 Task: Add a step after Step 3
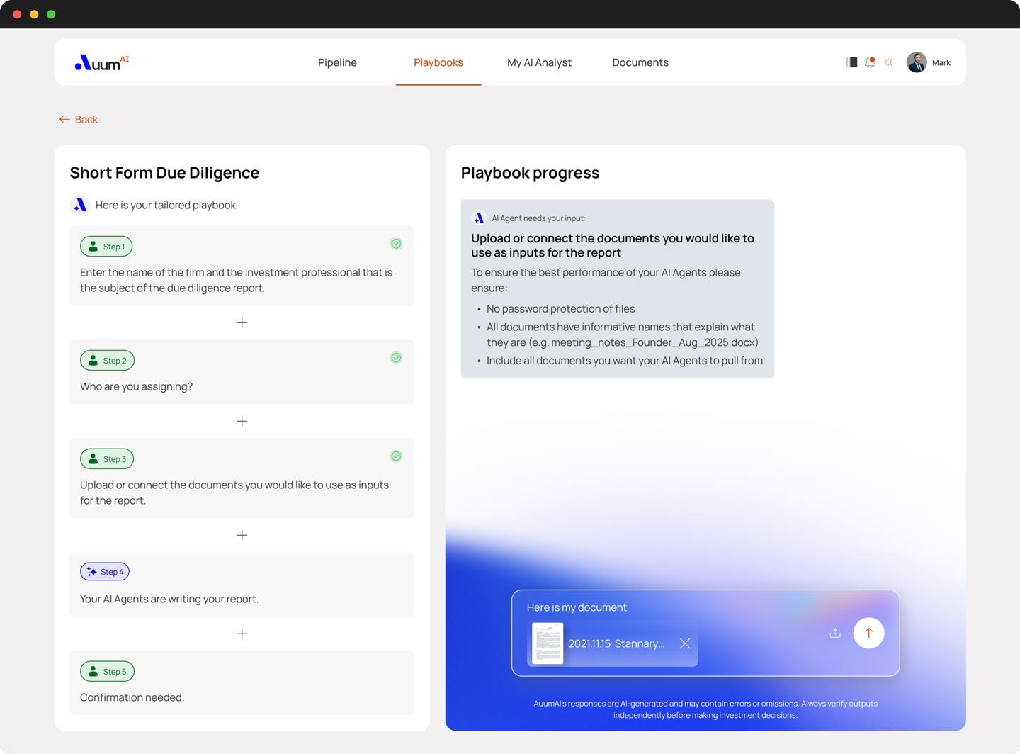point(242,536)
